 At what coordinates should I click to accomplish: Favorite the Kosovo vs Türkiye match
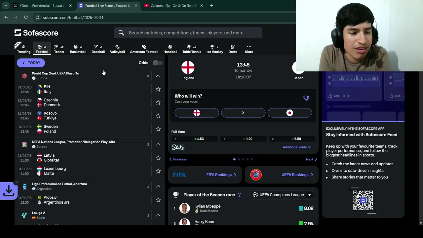[x=158, y=116]
